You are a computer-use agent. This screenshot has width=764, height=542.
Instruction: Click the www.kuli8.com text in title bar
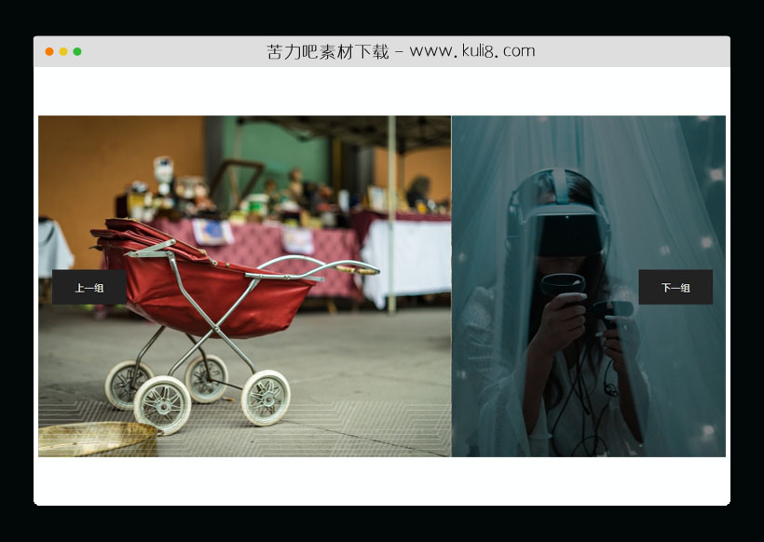coord(471,51)
